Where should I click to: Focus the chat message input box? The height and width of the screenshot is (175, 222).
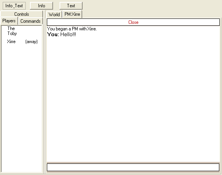point(133,167)
